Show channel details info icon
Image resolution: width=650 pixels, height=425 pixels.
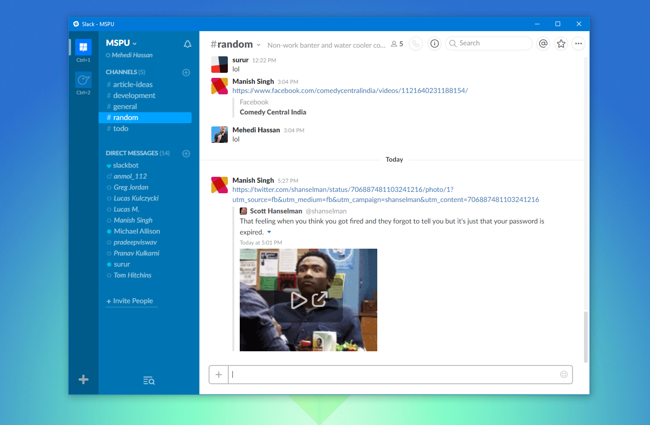click(x=435, y=44)
